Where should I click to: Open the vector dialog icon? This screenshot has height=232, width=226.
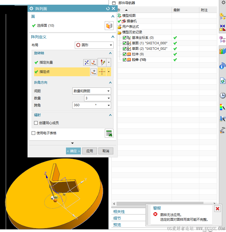point(94,62)
